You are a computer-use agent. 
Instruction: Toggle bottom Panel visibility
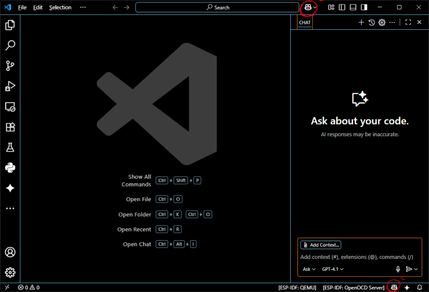(353, 7)
